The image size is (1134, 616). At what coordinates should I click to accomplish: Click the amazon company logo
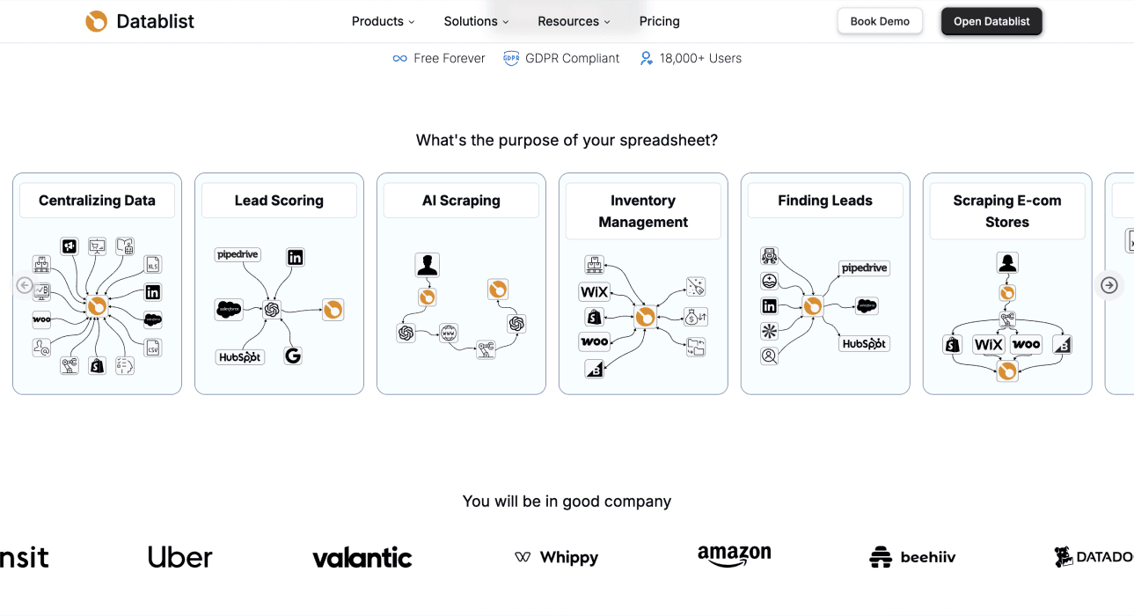(x=734, y=555)
